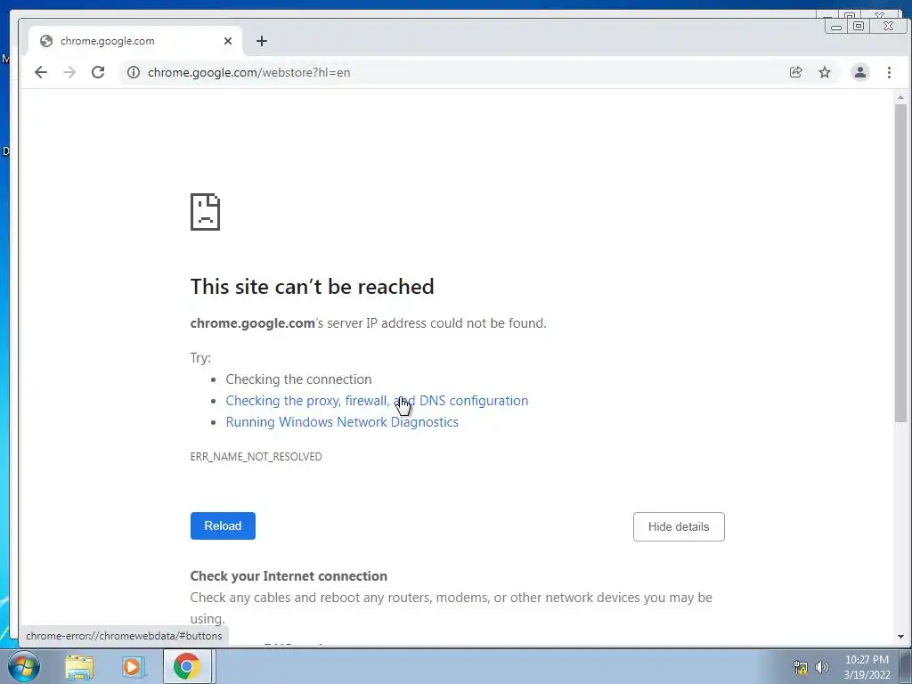Run Windows Network Diagnostics link

(x=342, y=421)
